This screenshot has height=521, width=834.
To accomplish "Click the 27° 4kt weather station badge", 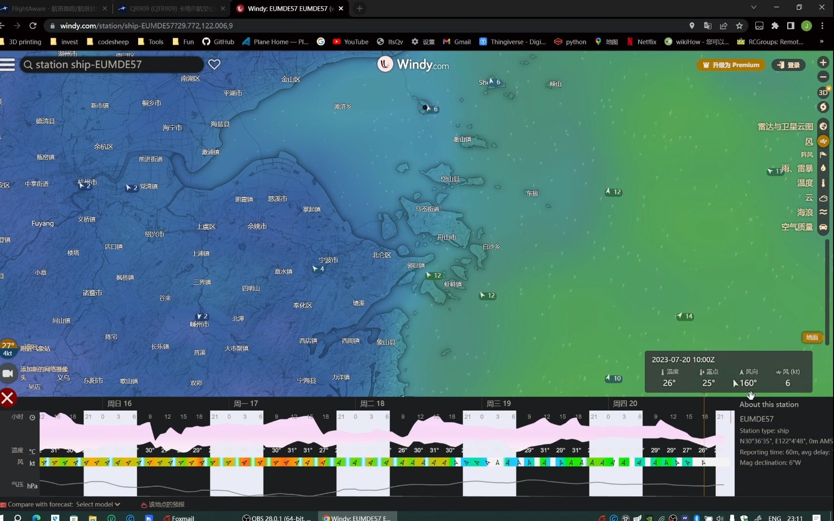I will pyautogui.click(x=8, y=349).
